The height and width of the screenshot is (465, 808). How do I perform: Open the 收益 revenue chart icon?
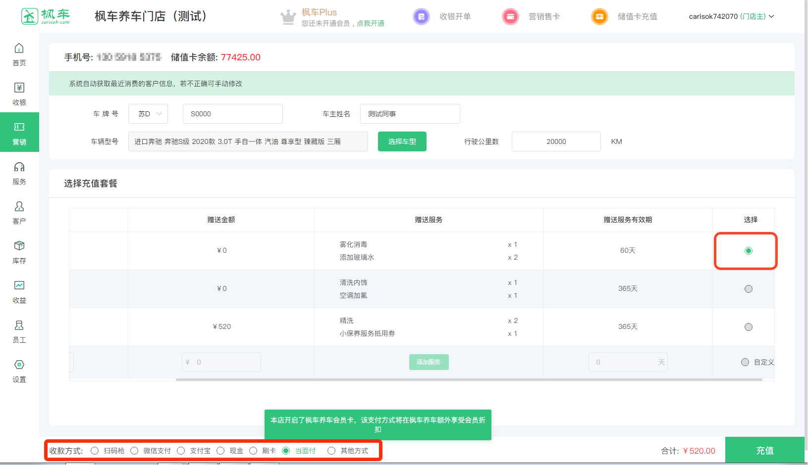(19, 286)
